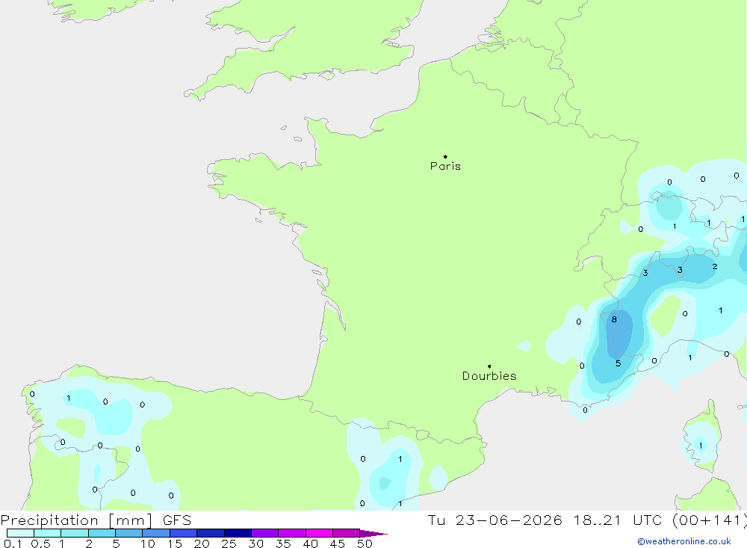This screenshot has height=548, width=747.
Task: Select the 5–10 mm legend color box
Action: pyautogui.click(x=129, y=533)
